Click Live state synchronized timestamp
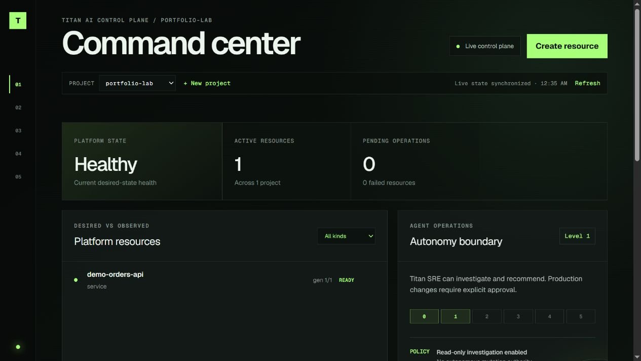This screenshot has width=641, height=361. pyautogui.click(x=511, y=83)
